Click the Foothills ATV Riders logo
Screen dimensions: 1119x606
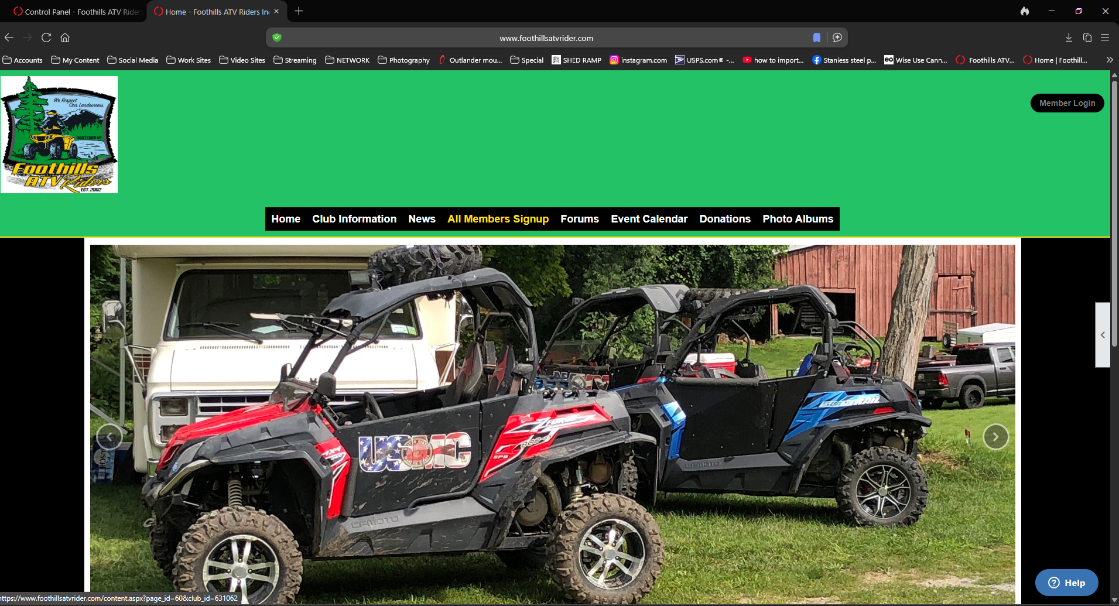pos(59,135)
